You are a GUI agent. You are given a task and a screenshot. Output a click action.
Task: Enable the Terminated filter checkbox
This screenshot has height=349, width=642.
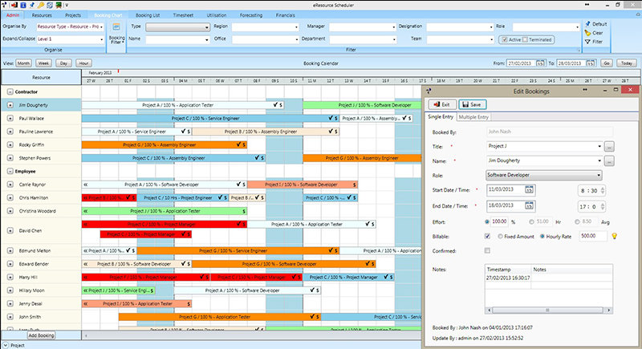coord(525,39)
